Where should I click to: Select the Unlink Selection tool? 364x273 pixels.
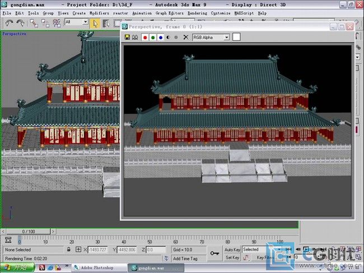tap(45, 23)
